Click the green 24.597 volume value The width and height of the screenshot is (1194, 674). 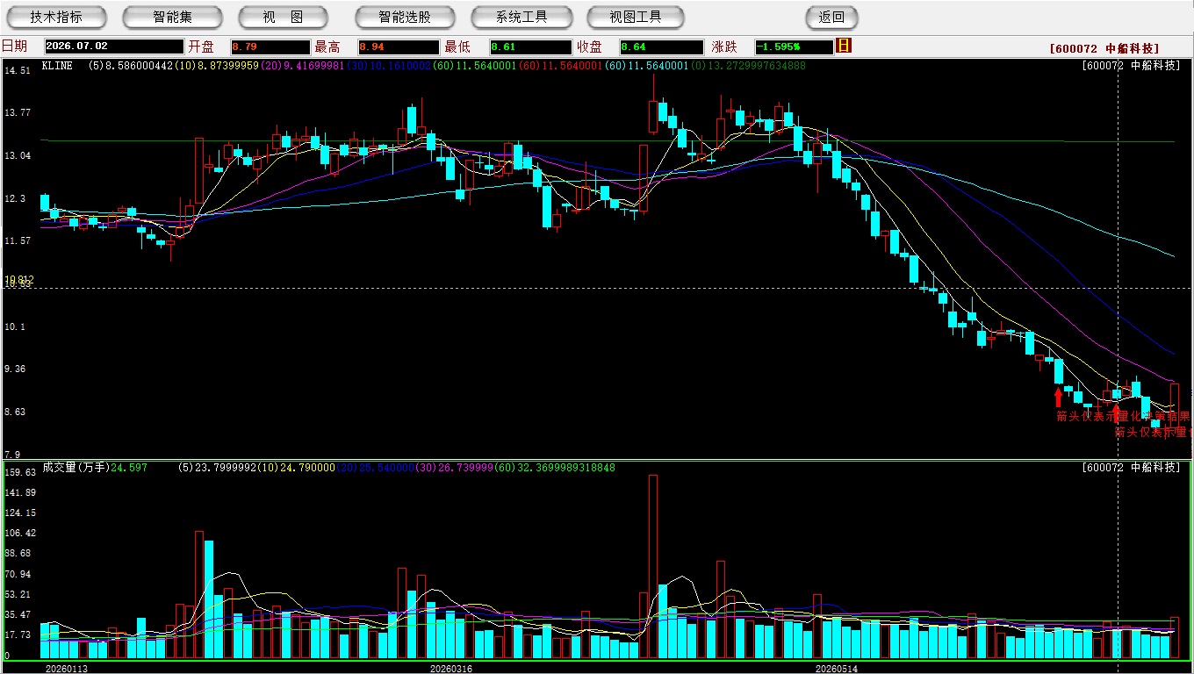pyautogui.click(x=128, y=468)
